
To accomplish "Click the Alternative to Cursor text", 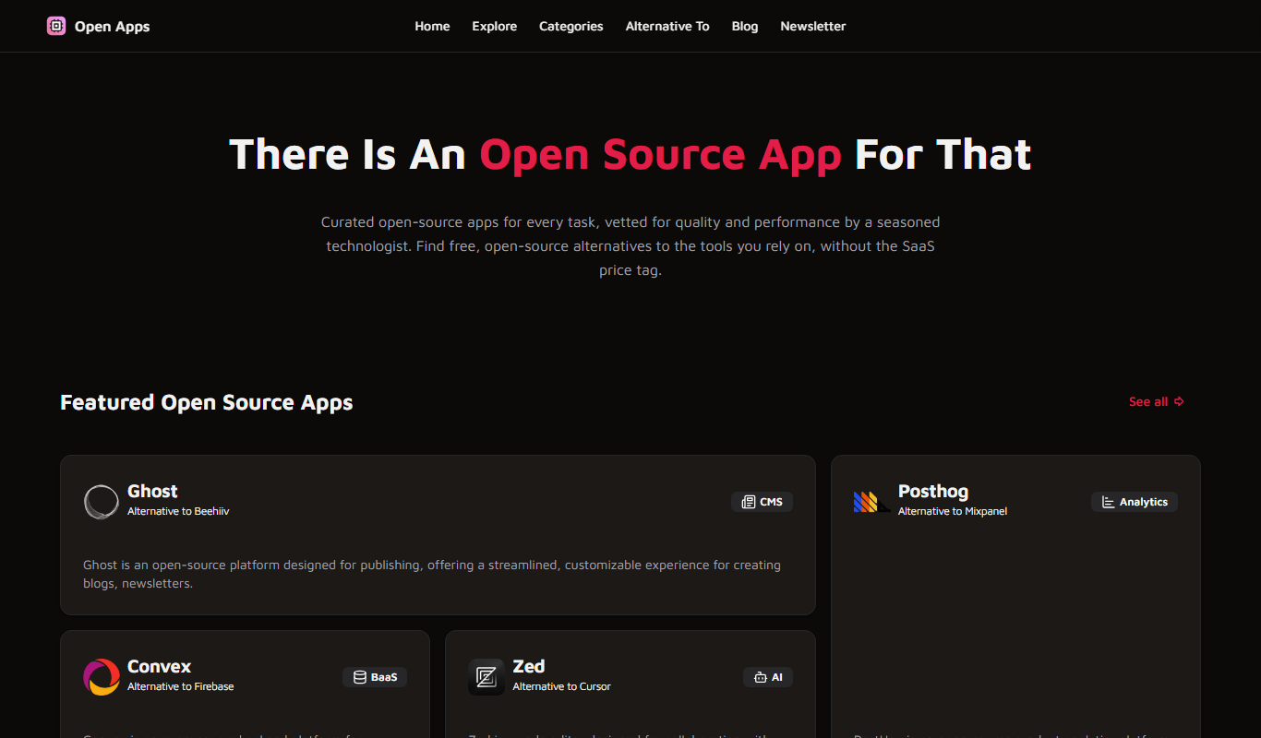I will coord(561,686).
